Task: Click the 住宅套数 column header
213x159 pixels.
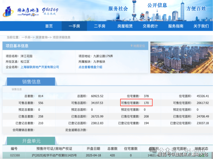Action: [131, 149]
